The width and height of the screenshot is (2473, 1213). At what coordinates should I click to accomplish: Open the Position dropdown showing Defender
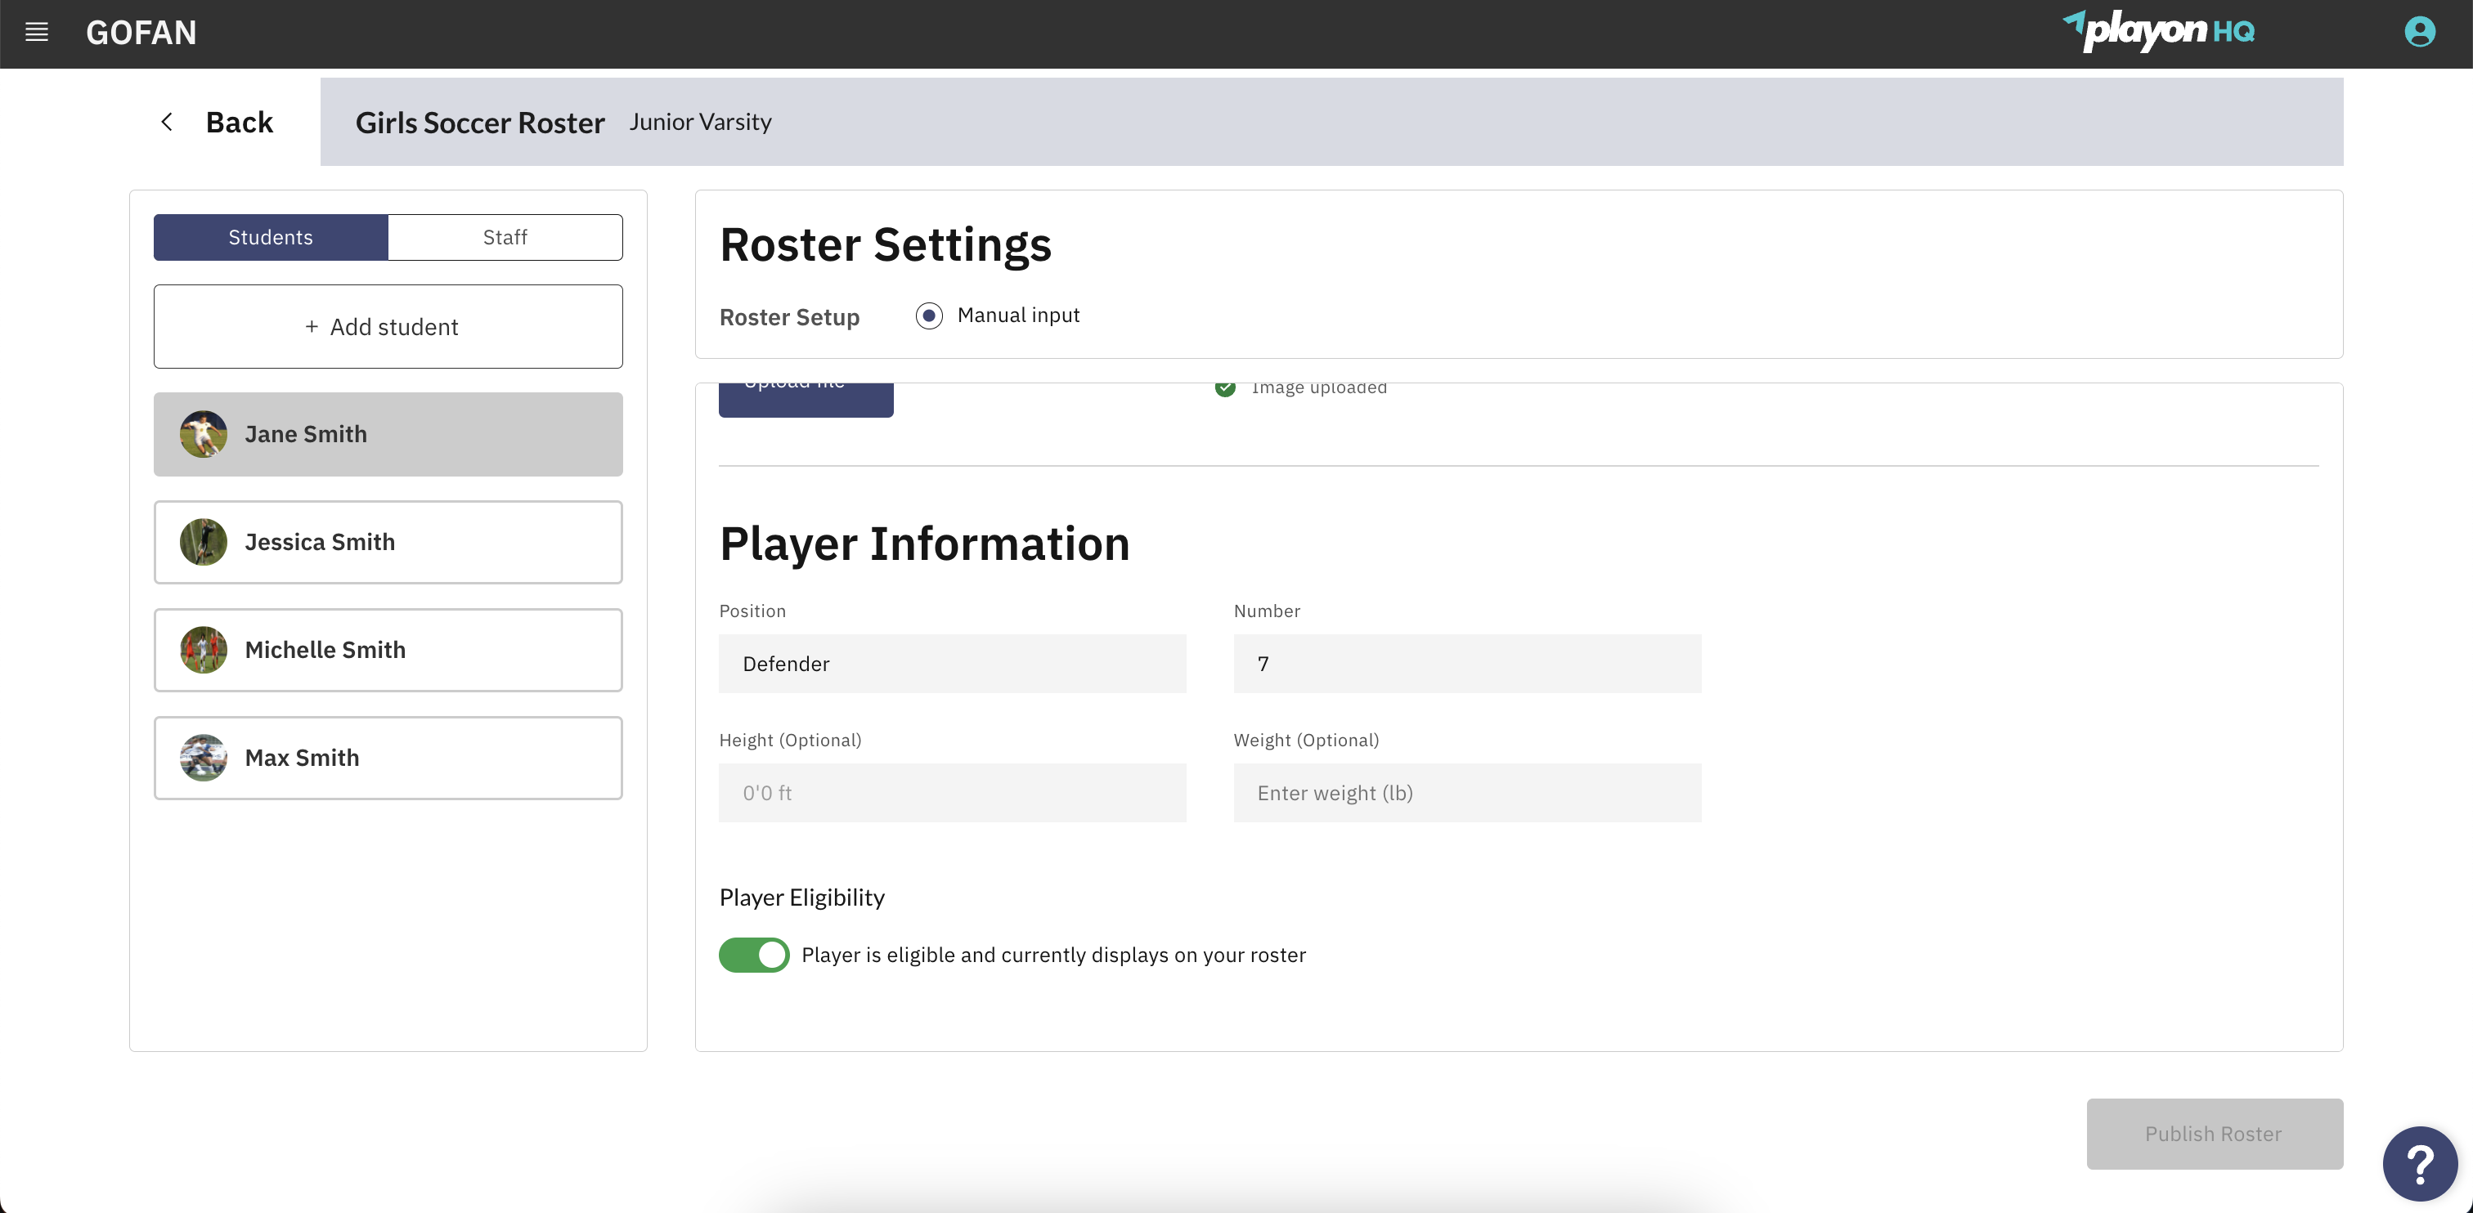pos(953,663)
